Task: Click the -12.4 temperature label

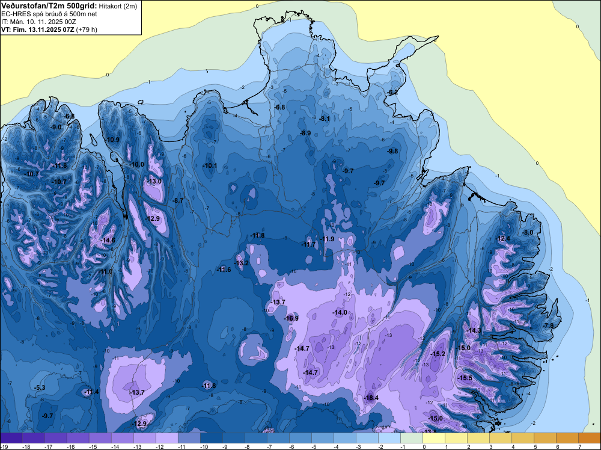Action: point(503,239)
